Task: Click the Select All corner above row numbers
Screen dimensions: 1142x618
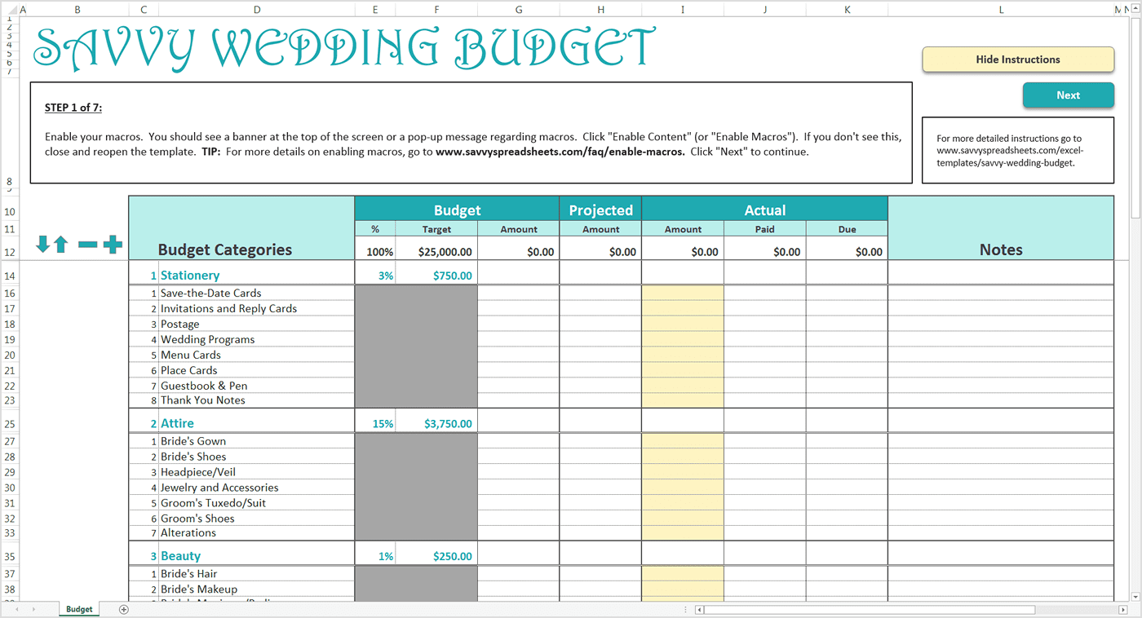Action: click(11, 9)
